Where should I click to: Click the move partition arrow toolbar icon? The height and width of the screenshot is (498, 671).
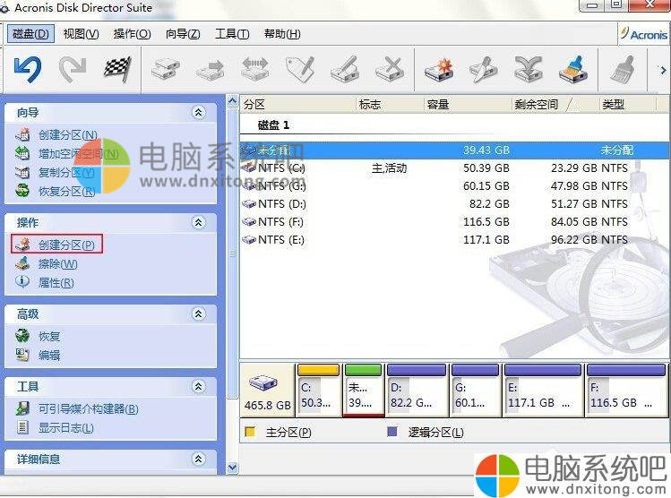(211, 70)
